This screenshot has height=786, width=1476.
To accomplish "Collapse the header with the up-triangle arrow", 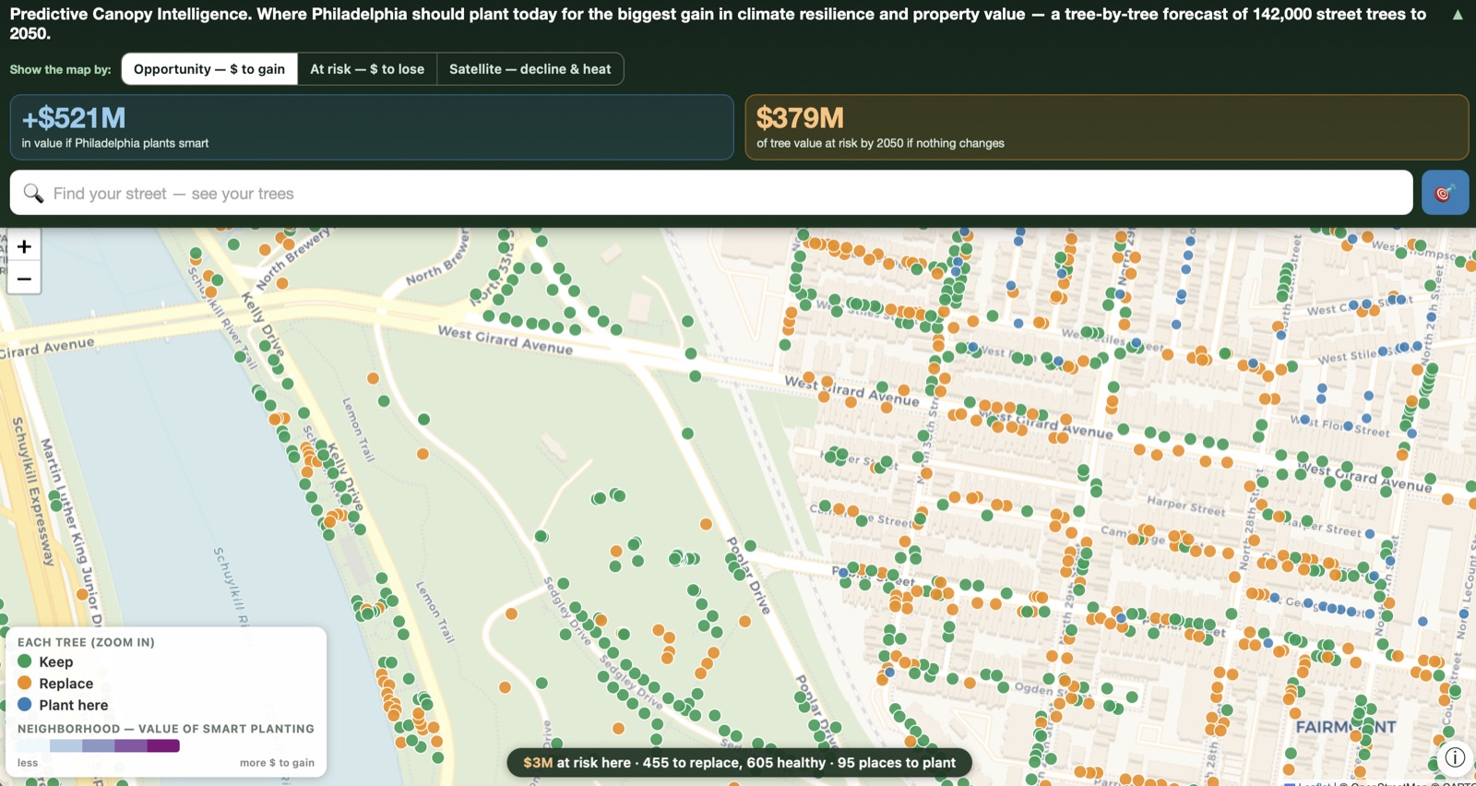I will (1458, 15).
